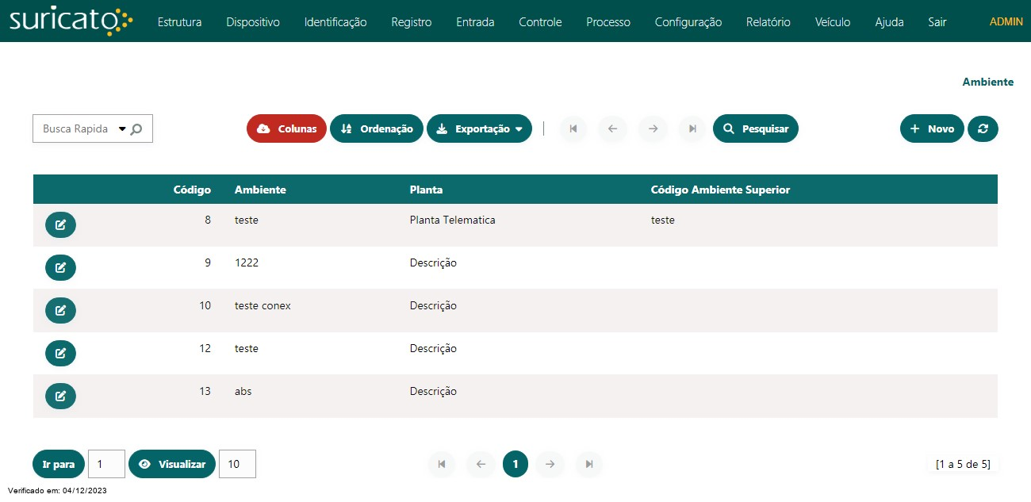Image resolution: width=1031 pixels, height=502 pixels.
Task: Click the Ambiente page title
Action: (x=987, y=82)
